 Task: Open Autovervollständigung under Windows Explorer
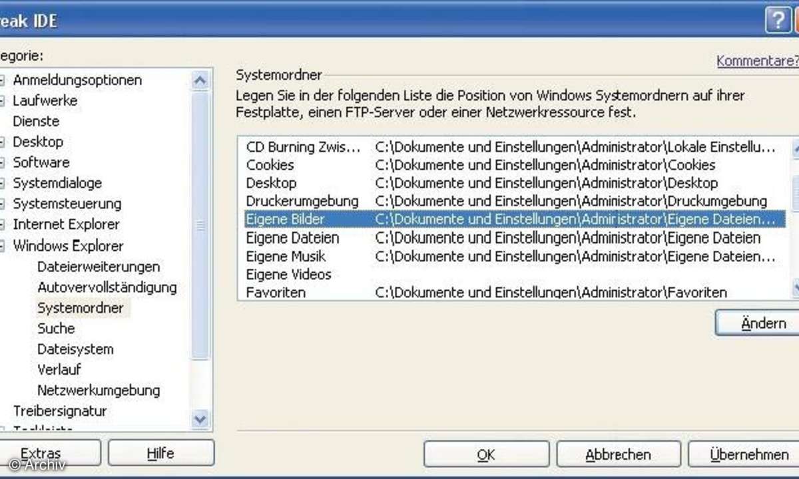pos(107,287)
